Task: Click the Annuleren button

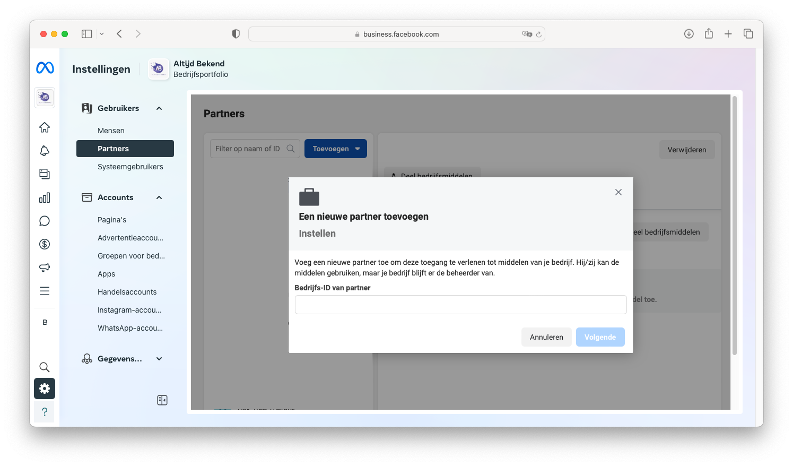Action: [x=546, y=337]
